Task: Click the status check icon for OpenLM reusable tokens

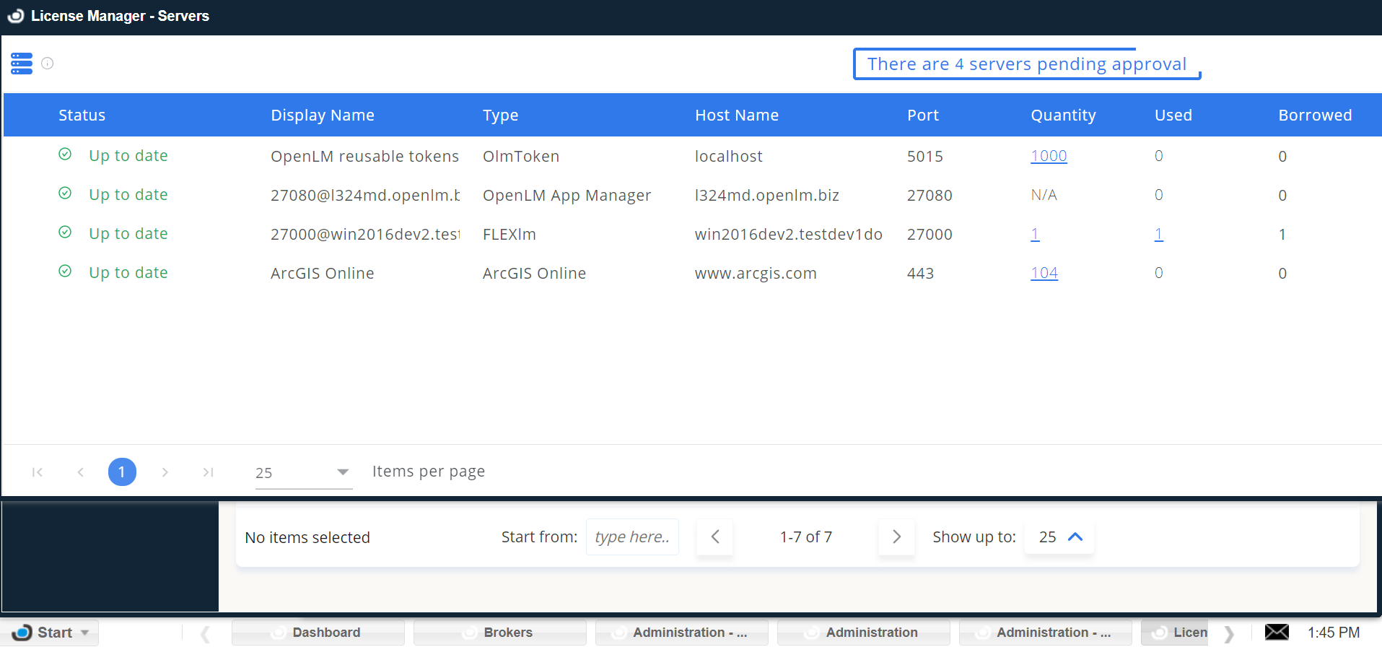Action: point(65,155)
